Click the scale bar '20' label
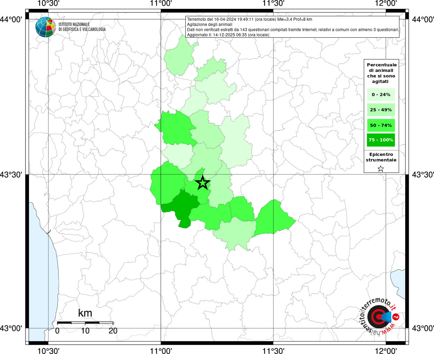The image size is (434, 354). point(113,331)
